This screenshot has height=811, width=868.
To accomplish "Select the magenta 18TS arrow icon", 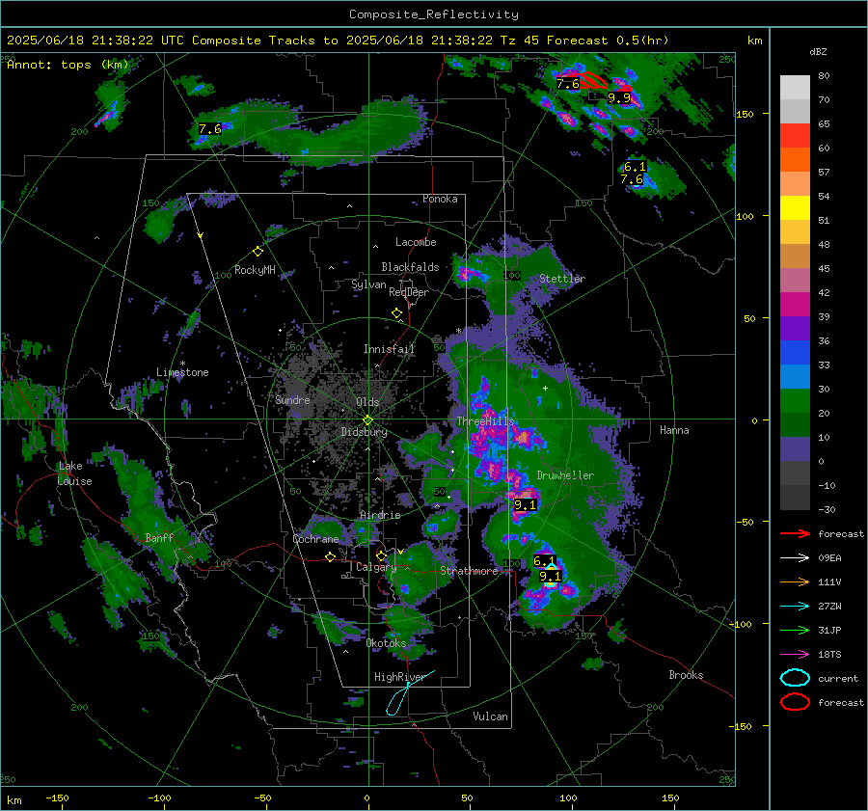I will click(795, 655).
